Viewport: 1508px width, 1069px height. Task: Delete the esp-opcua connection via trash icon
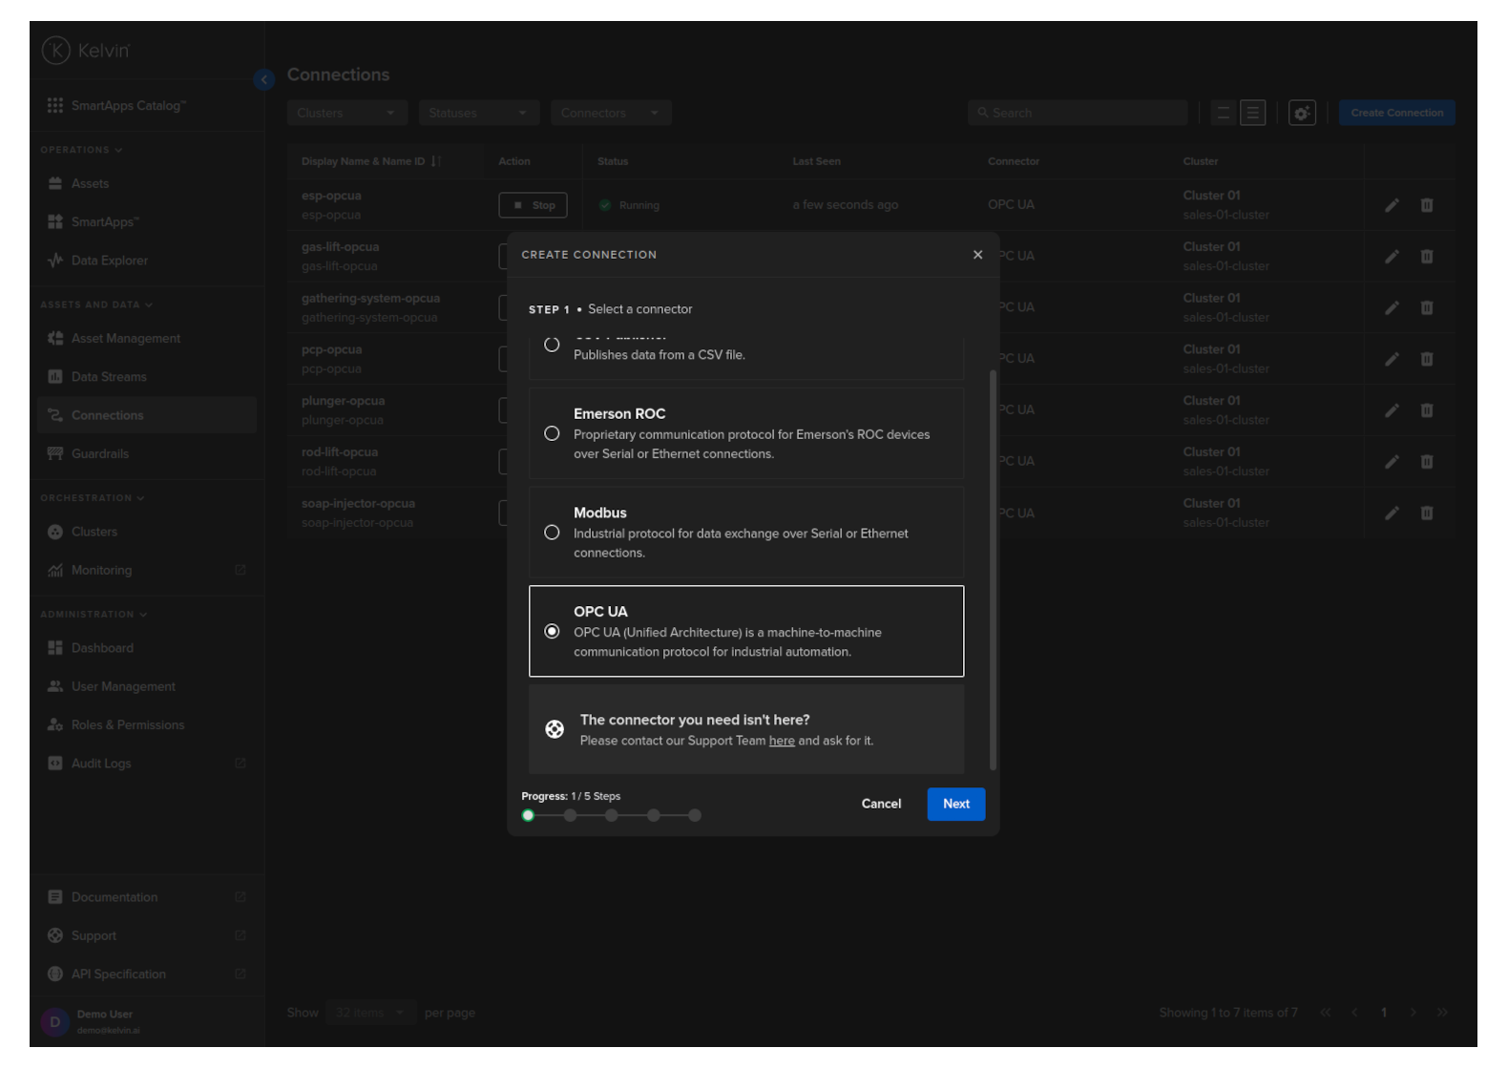(1426, 205)
